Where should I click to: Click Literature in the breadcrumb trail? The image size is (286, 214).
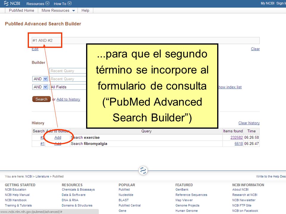pos(42,176)
